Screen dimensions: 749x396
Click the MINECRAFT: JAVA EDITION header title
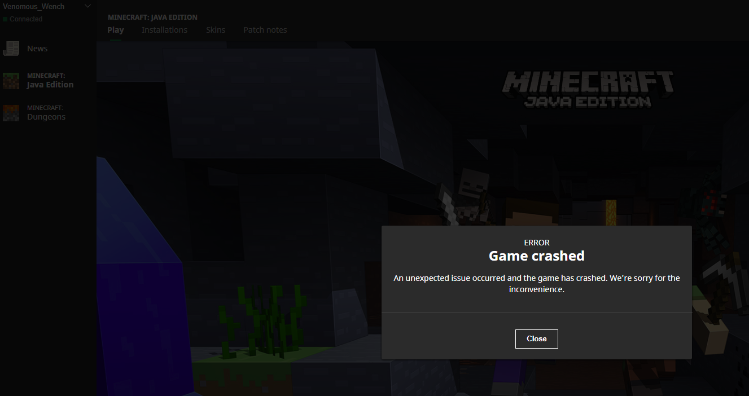[x=152, y=17]
